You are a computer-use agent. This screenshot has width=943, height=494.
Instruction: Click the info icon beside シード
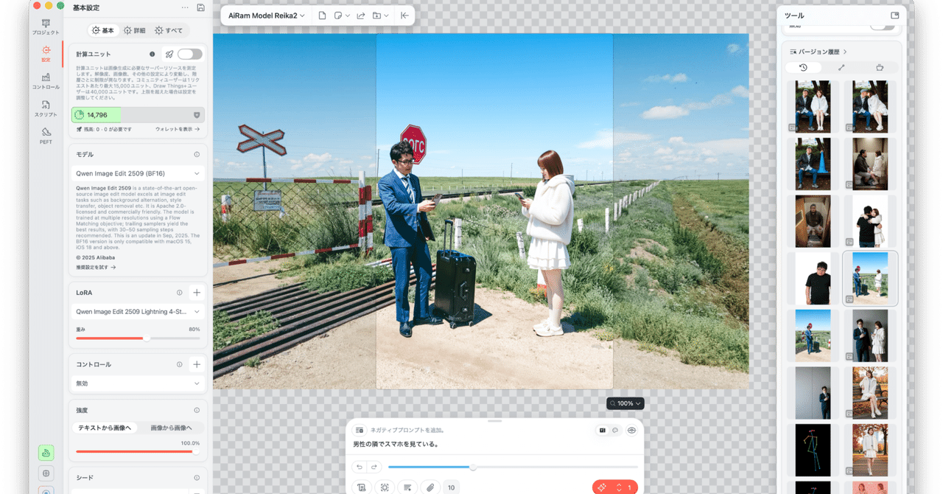[197, 478]
